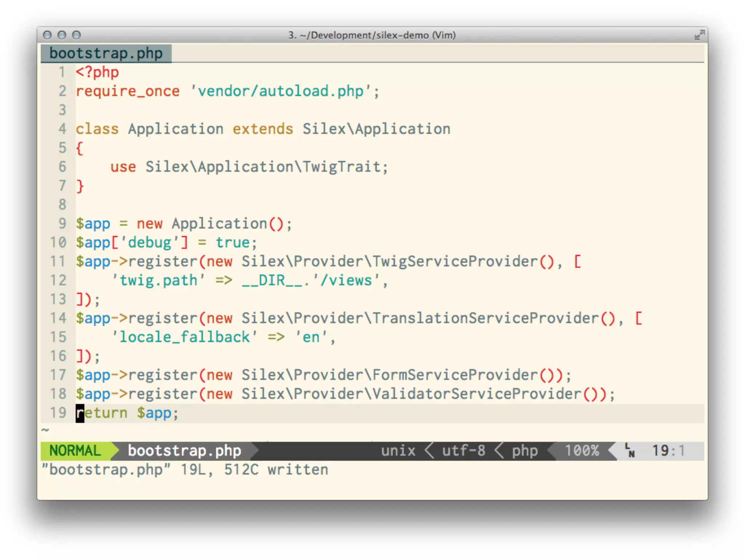Click the window title text
This screenshot has width=745, height=559.
point(372,35)
